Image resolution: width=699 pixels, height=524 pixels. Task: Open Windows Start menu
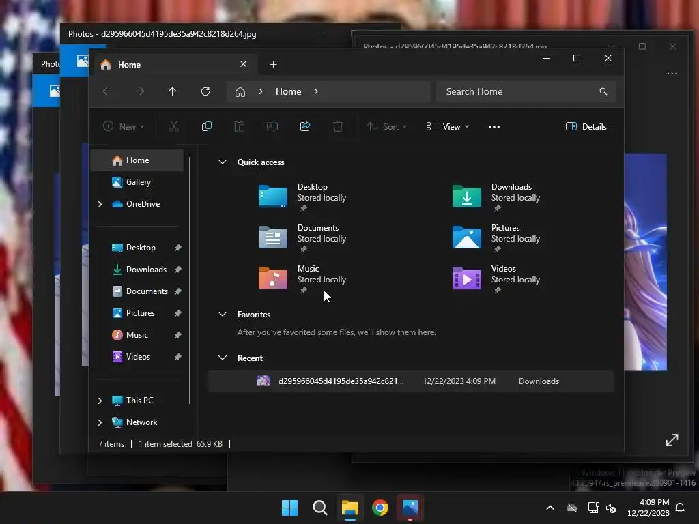(289, 508)
